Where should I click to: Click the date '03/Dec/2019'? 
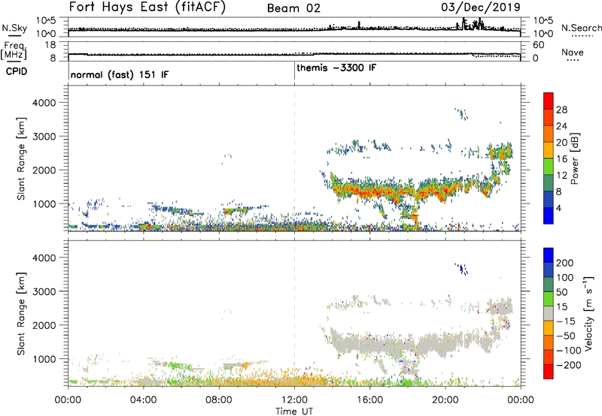(481, 8)
